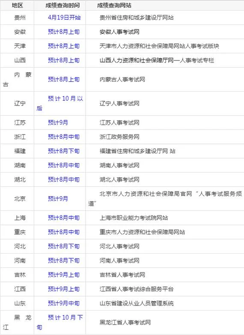Viewport: 244px width, 335px height.
Task: Open 预计8月中旬 in the 湖北 row
Action: pos(64,179)
